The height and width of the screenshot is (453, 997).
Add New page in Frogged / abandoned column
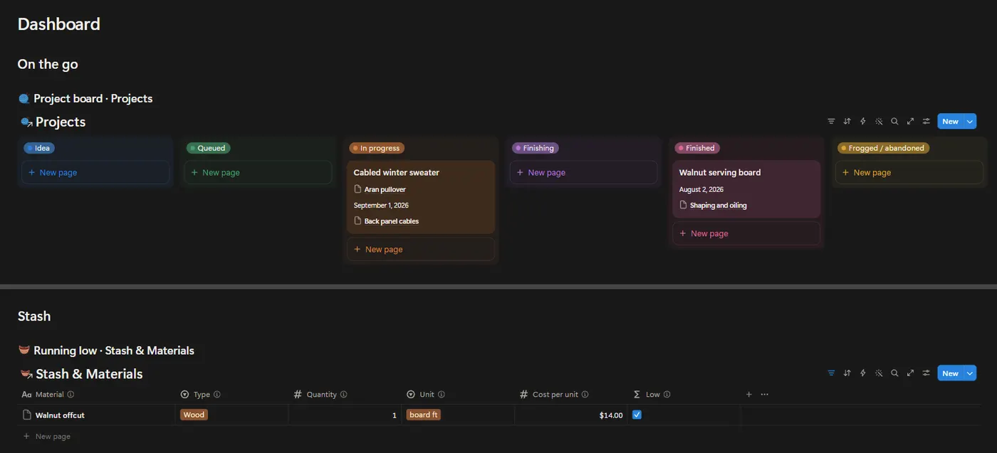click(x=909, y=173)
